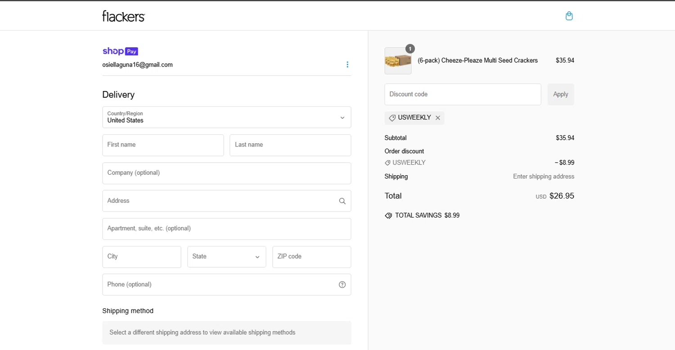Expand the State dropdown
The width and height of the screenshot is (675, 350).
coord(226,257)
